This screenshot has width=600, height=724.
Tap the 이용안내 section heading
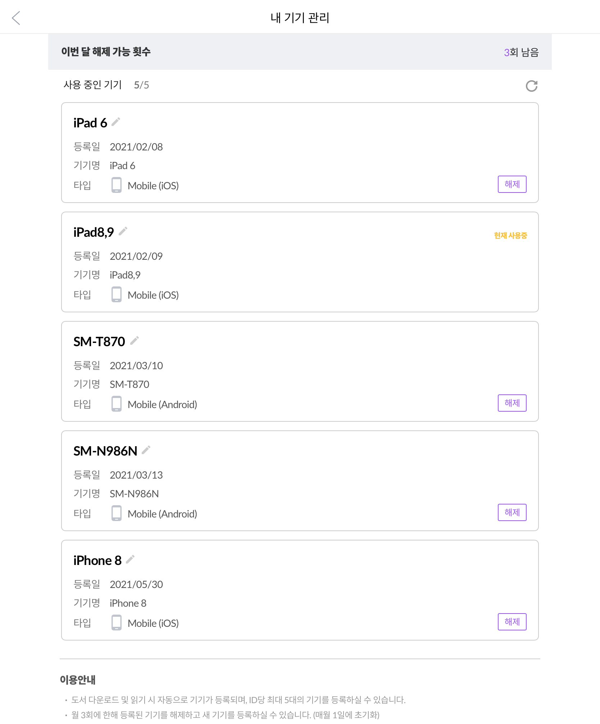pyautogui.click(x=78, y=680)
